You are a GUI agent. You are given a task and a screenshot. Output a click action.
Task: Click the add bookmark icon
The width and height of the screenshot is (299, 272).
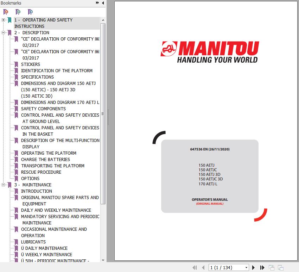click(18, 12)
